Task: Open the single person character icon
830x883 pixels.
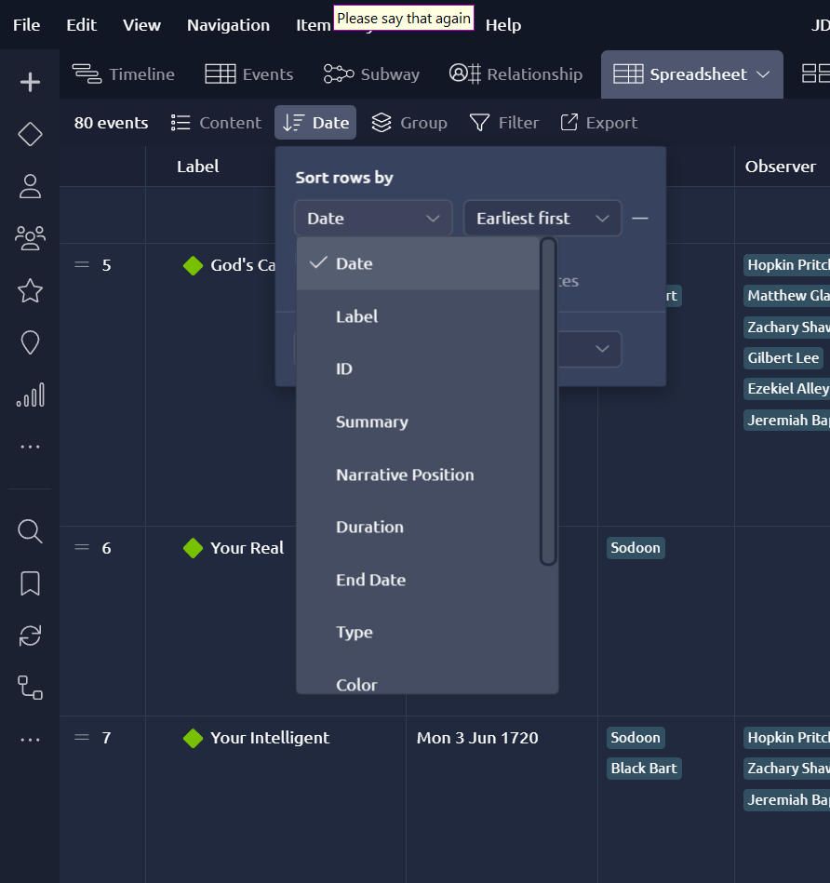Action: (x=30, y=186)
